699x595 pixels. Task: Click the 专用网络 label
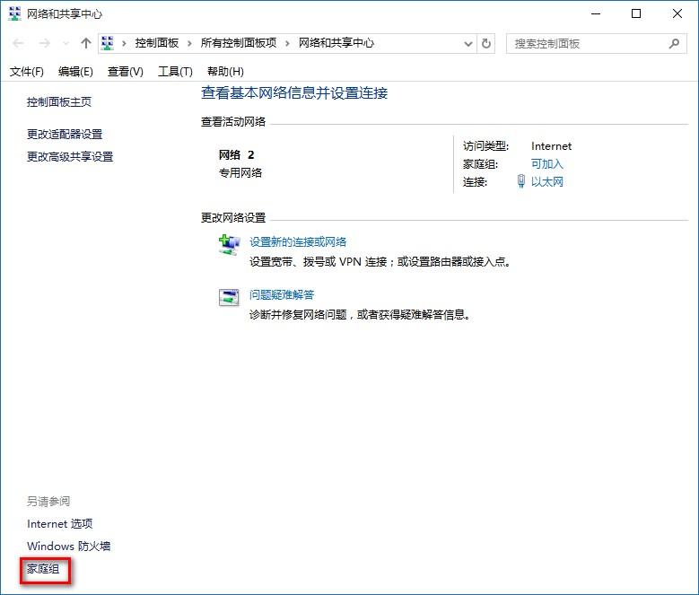240,173
